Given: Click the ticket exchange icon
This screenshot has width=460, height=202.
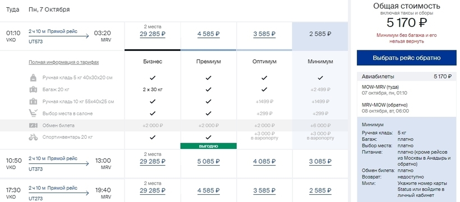Looking at the screenshot, I should pyautogui.click(x=33, y=125).
